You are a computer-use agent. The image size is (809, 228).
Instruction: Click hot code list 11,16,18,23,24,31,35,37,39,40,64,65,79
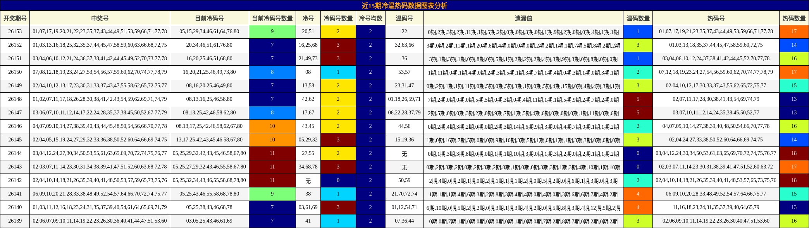716,208
